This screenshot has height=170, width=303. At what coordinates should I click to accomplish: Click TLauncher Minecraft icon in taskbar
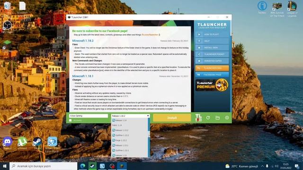pos(122,166)
